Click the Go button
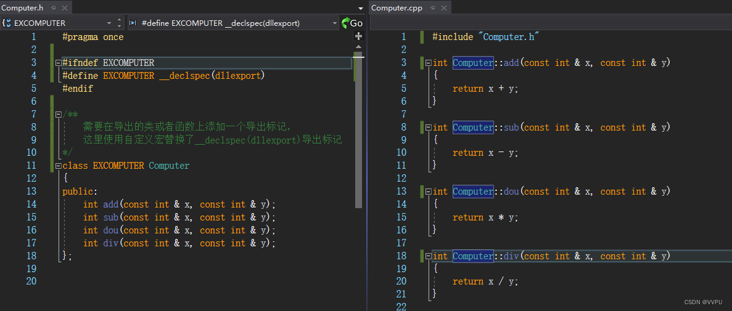Viewport: 732px width, 311px height. click(353, 23)
